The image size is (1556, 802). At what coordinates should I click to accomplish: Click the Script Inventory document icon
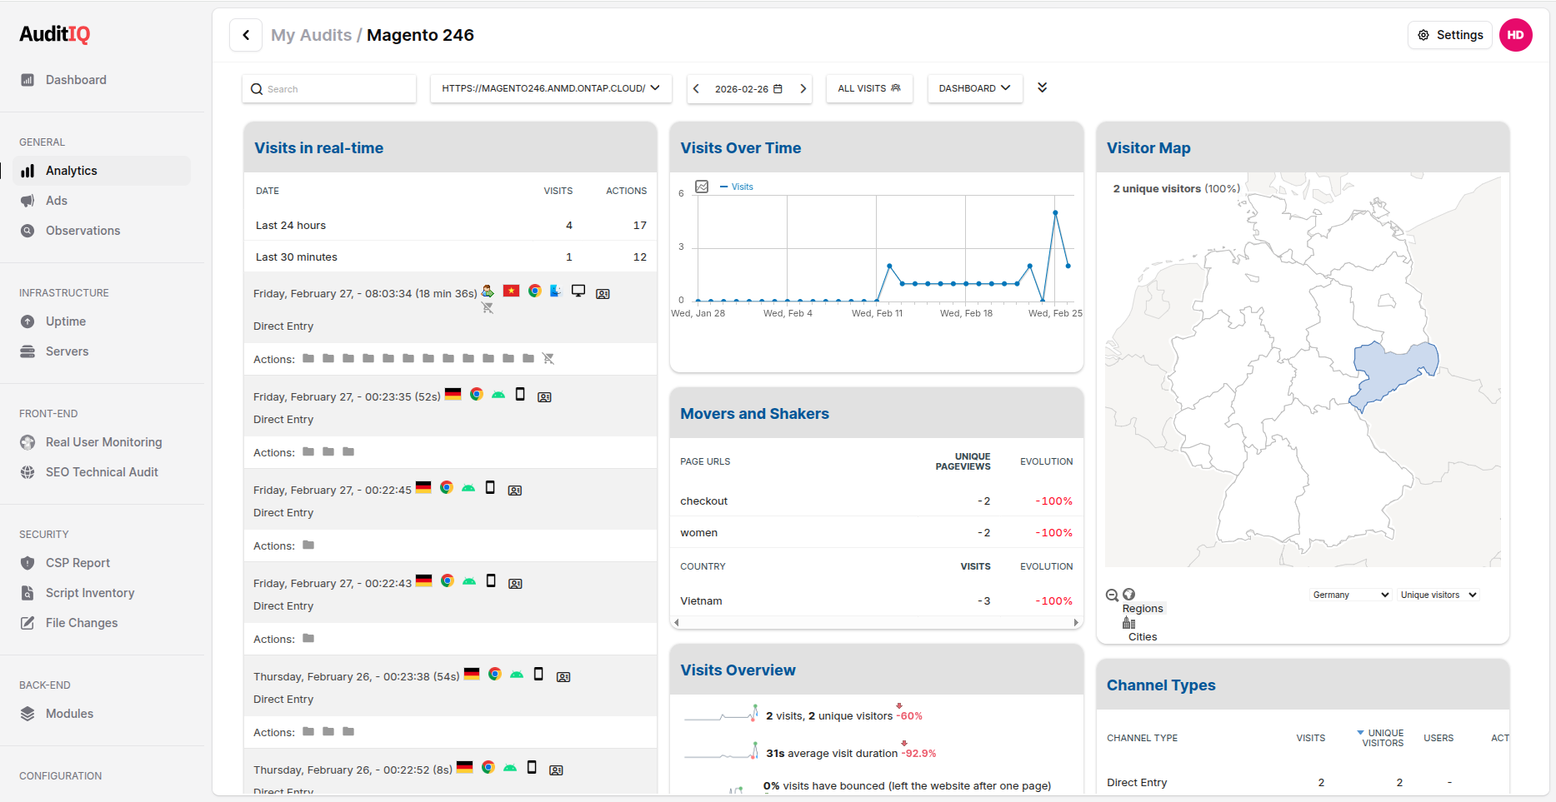(x=28, y=593)
